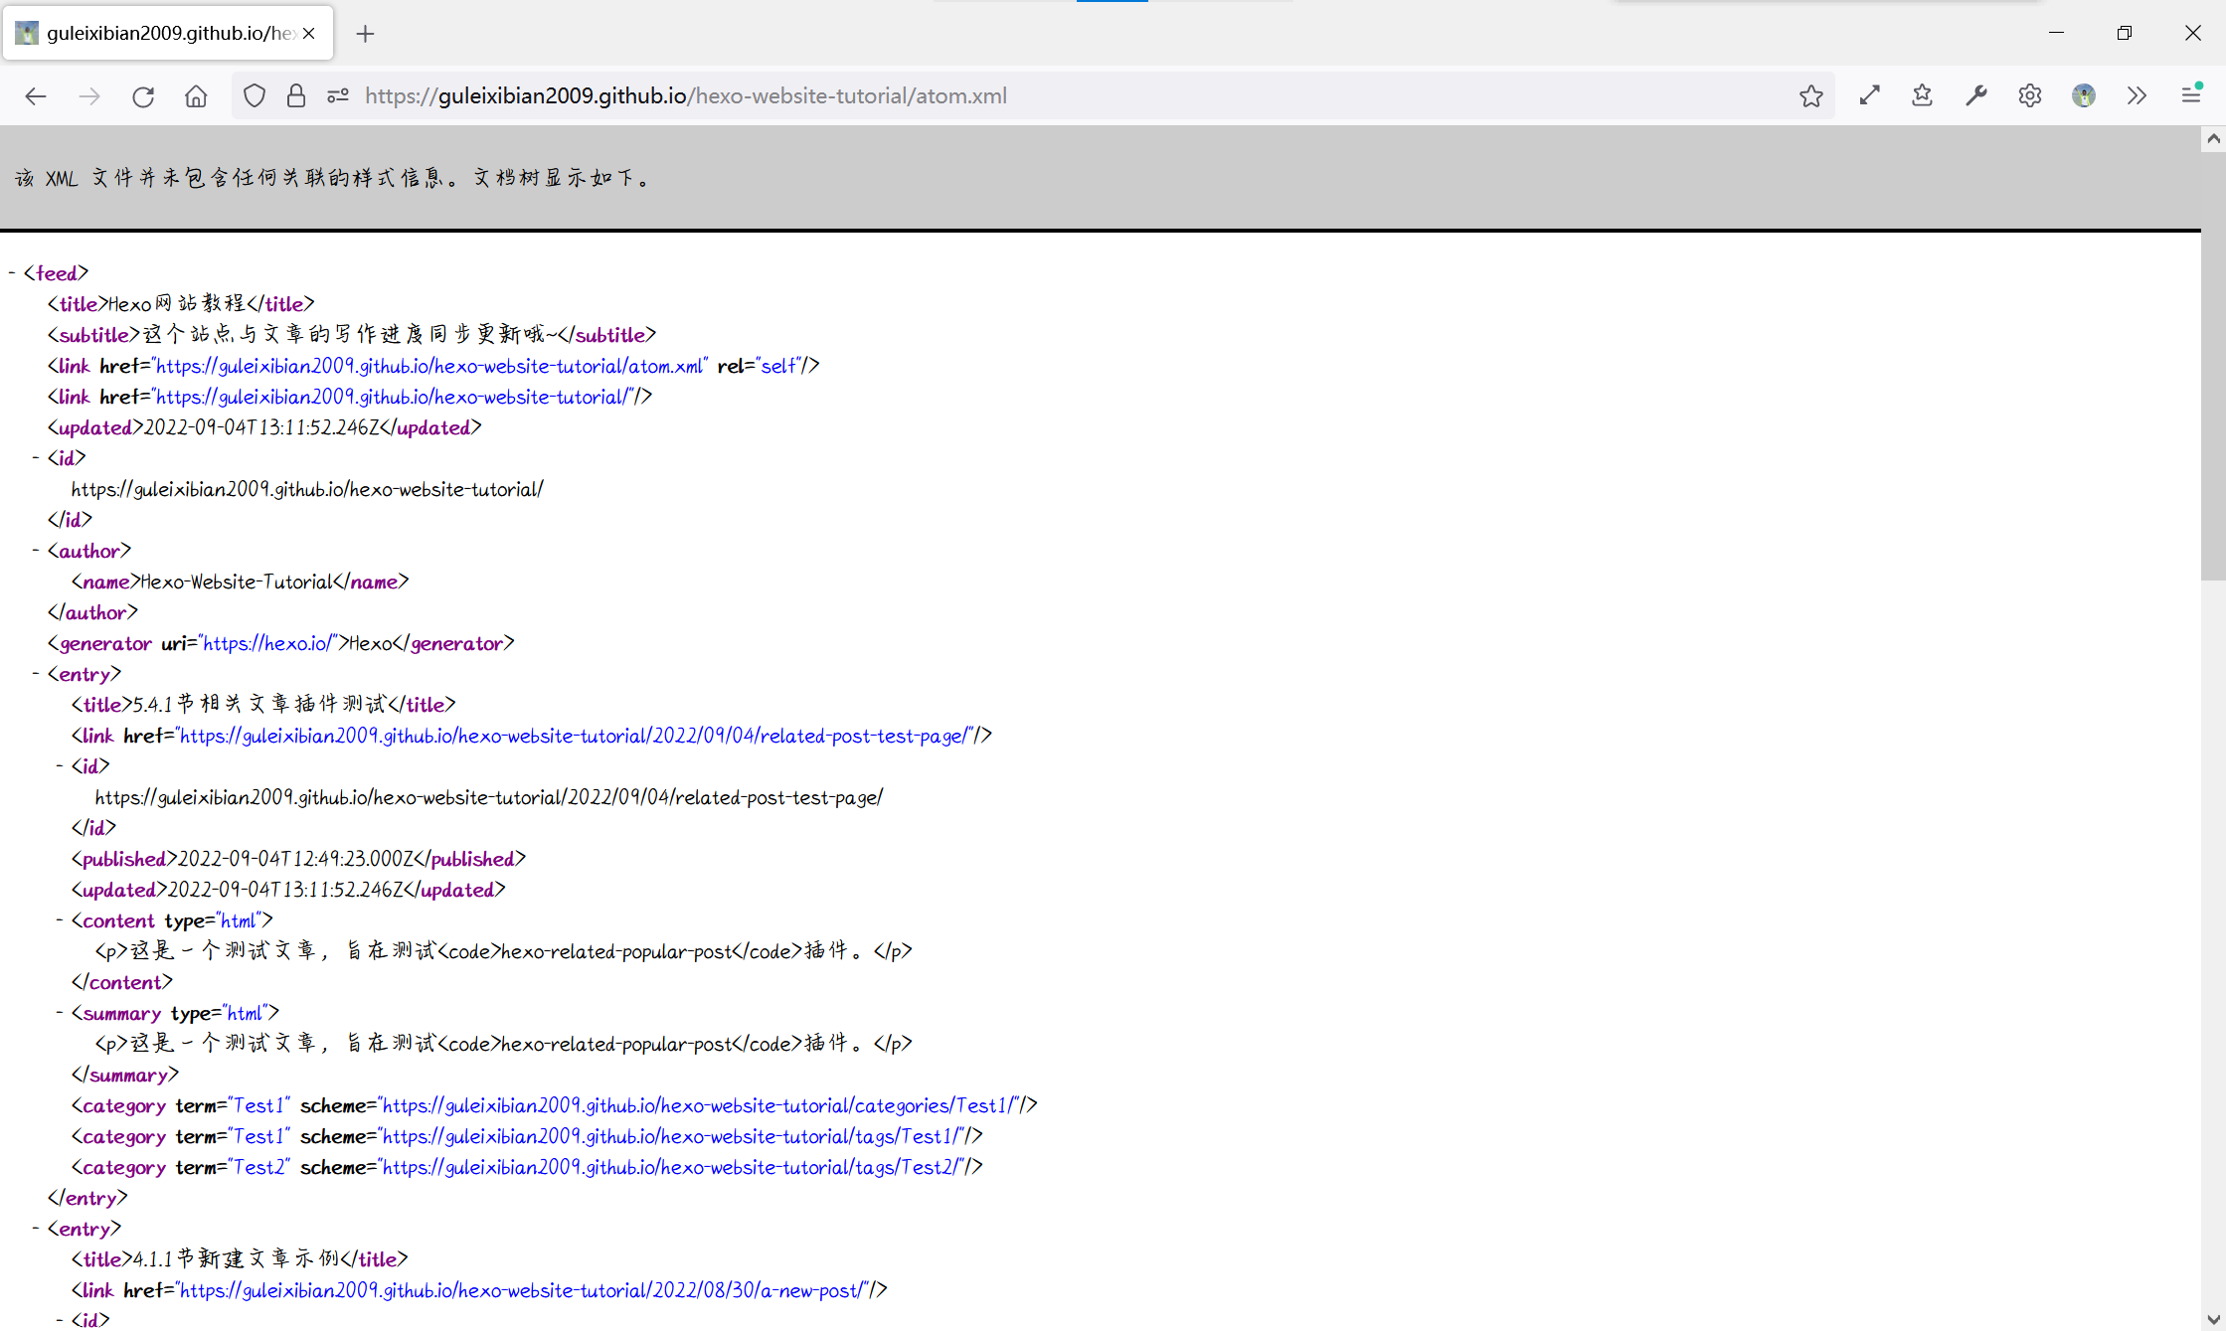The height and width of the screenshot is (1331, 2226).
Task: Collapse the root feed element
Action: click(12, 273)
